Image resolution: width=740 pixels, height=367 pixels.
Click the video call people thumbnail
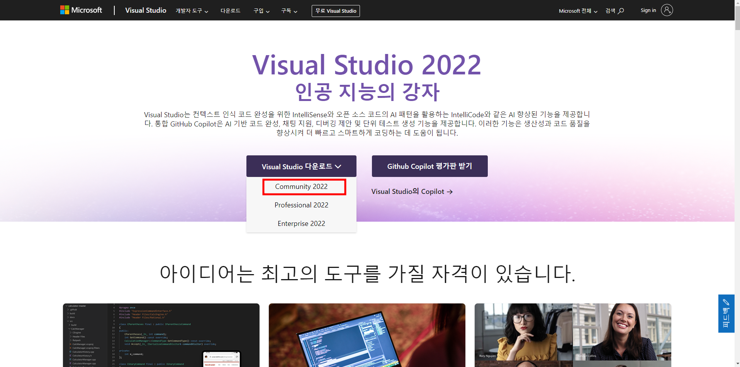[x=573, y=335]
